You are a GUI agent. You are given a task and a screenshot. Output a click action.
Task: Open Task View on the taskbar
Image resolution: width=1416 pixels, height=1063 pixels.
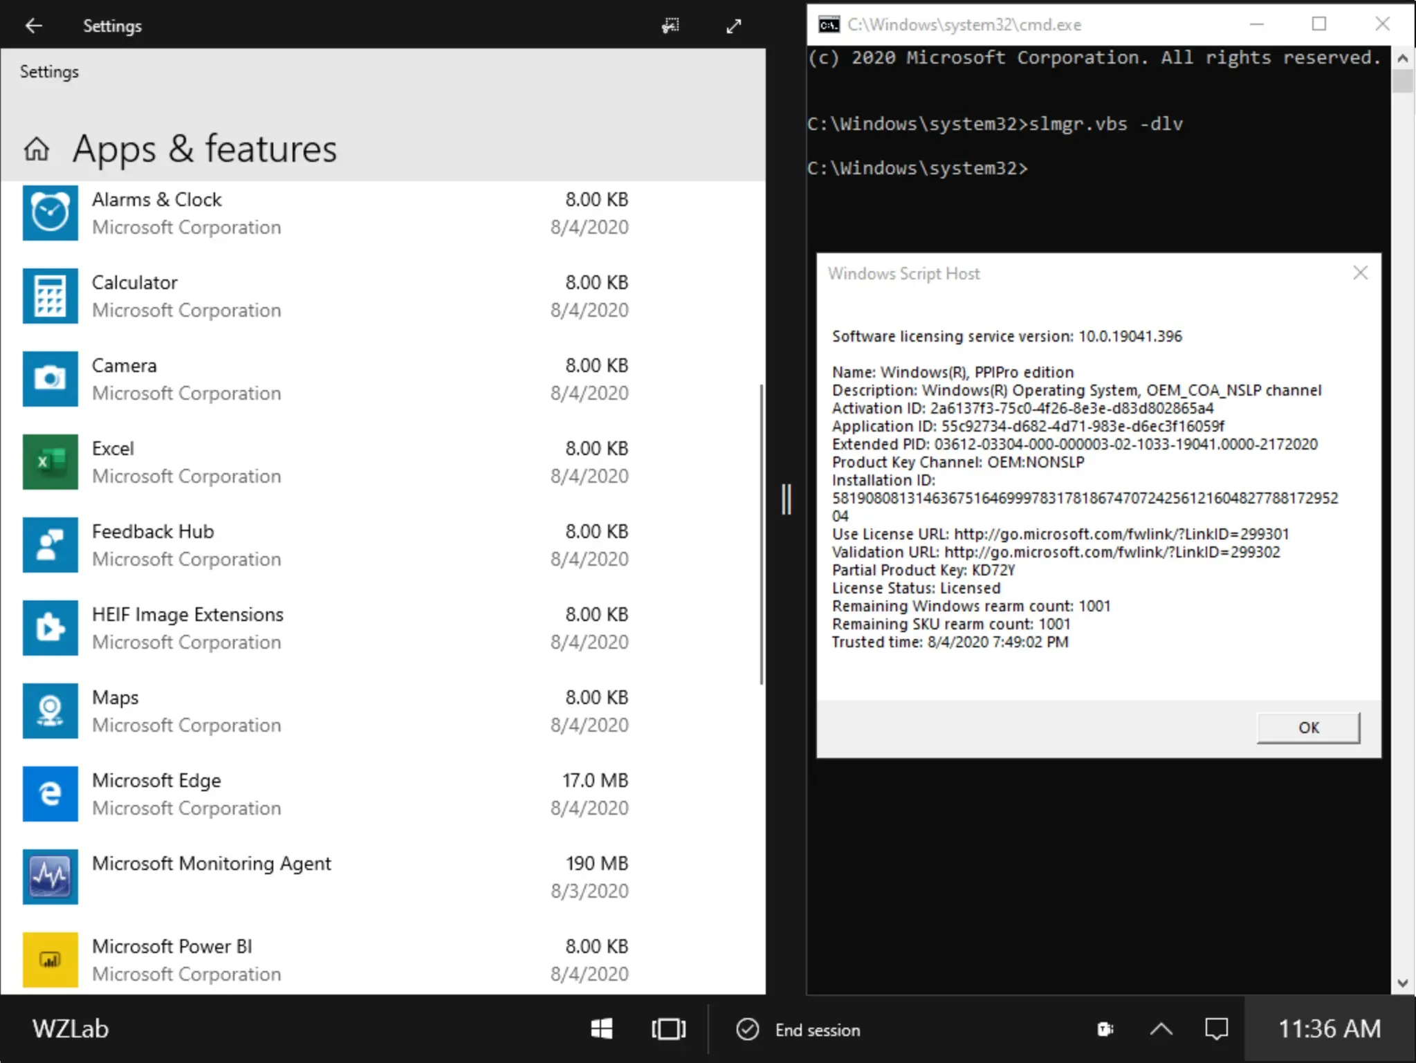pos(668,1029)
